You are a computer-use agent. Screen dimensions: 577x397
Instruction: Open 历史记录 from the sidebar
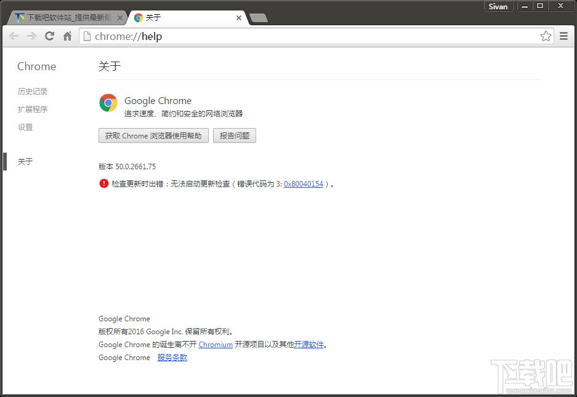[x=33, y=91]
